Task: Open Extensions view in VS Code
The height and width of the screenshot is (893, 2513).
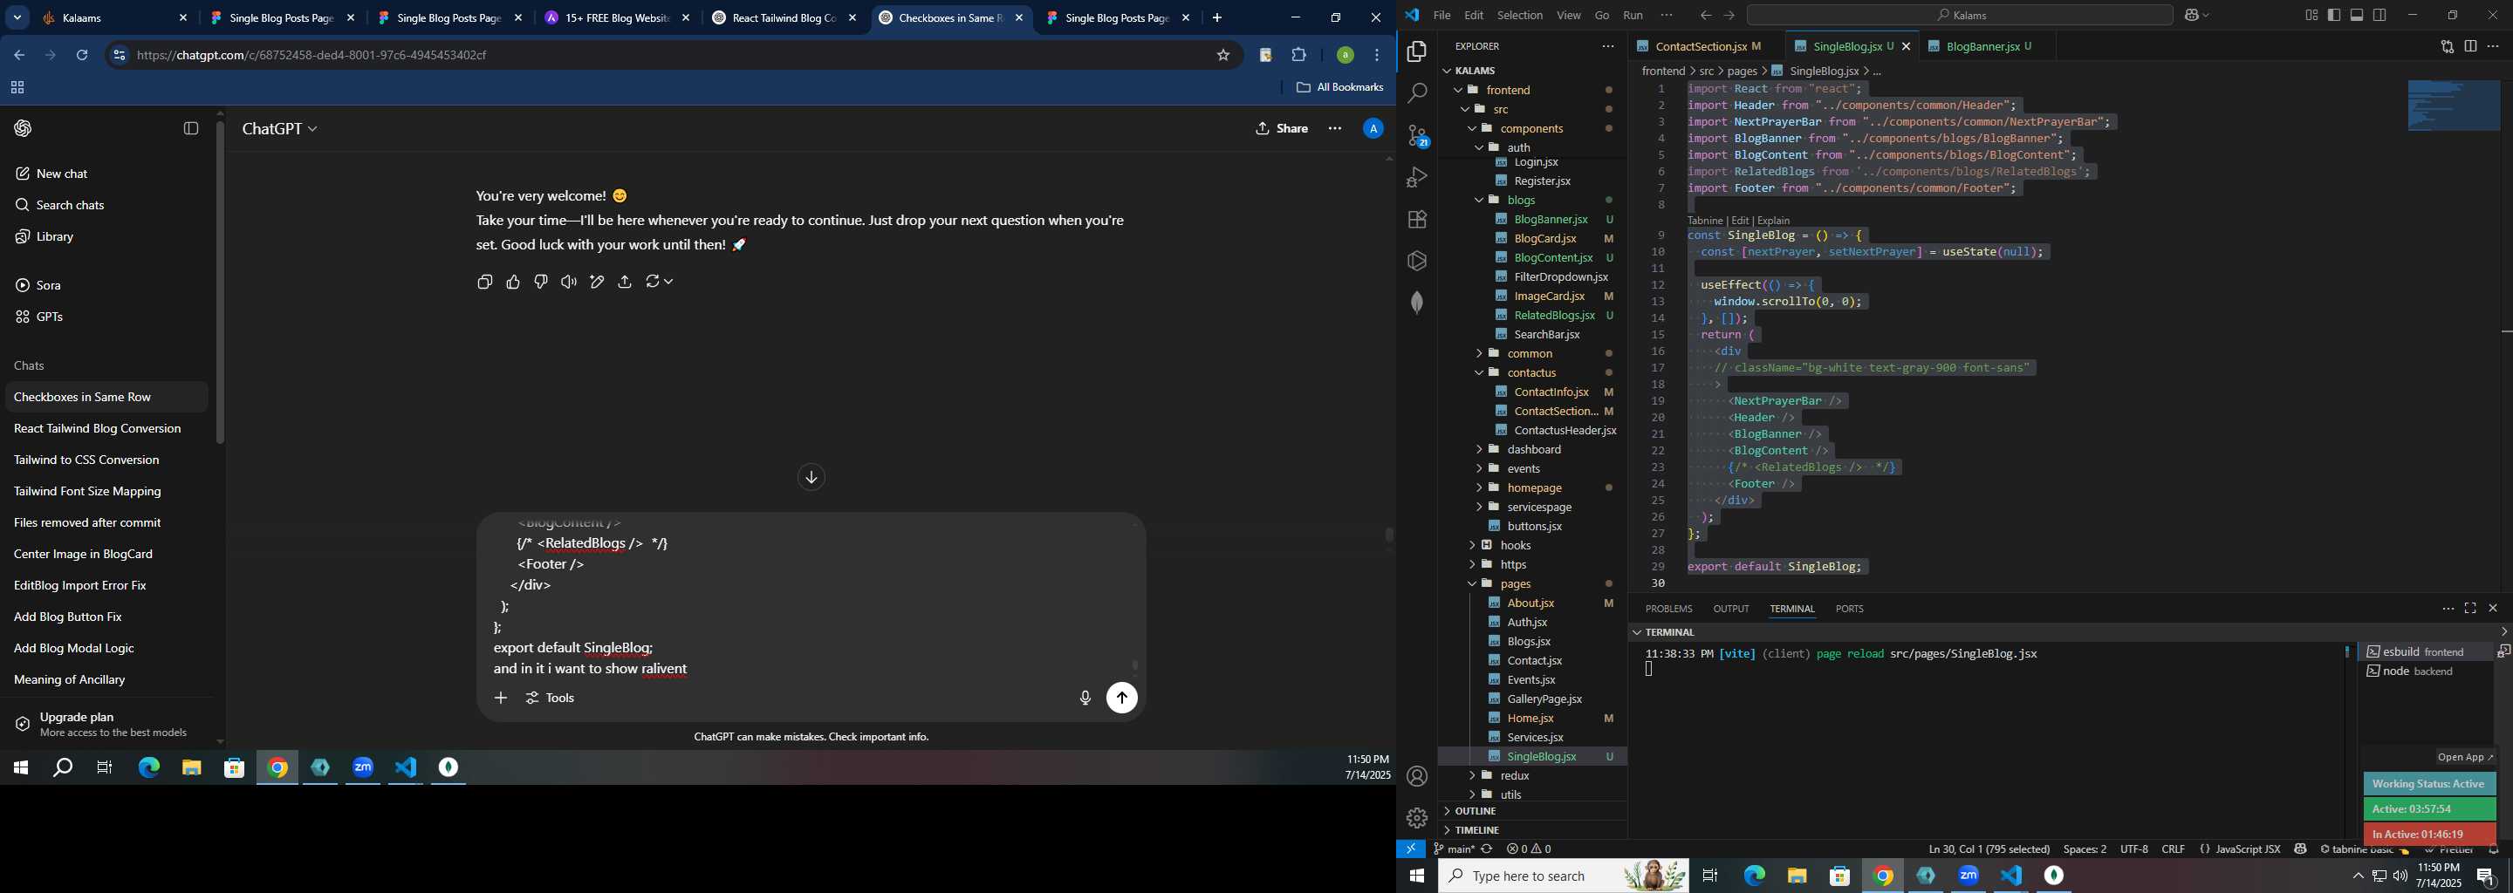Action: click(x=1416, y=220)
